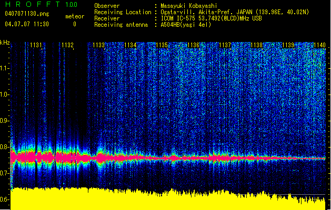Click time marker 1135

coord(162,45)
